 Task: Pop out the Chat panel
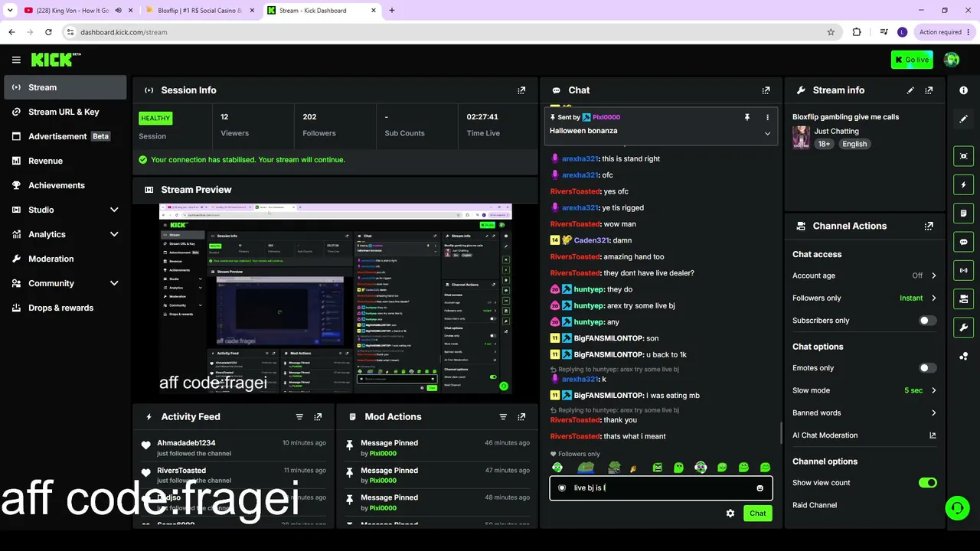tap(766, 90)
